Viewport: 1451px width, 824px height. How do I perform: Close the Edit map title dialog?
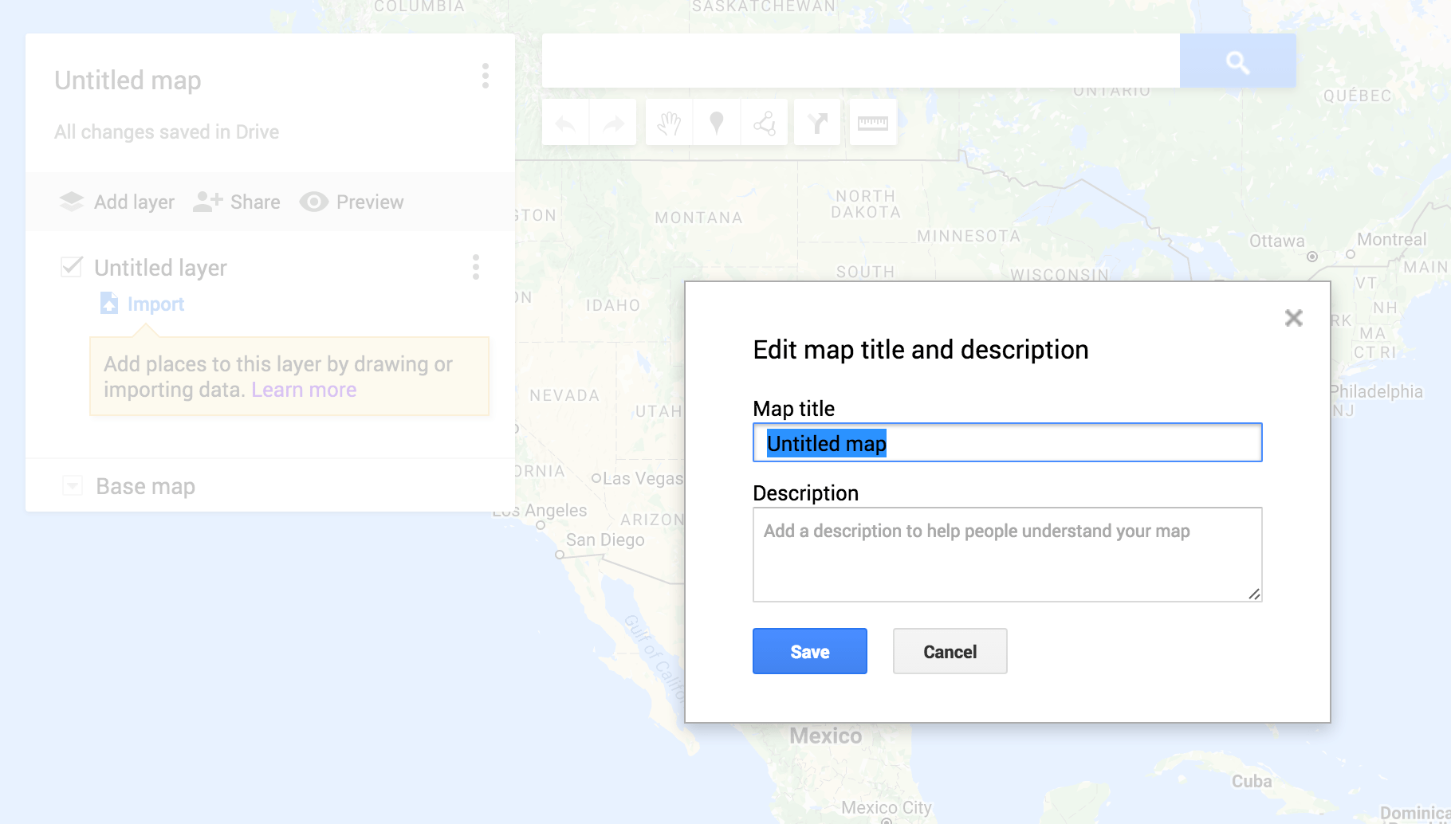1293,318
